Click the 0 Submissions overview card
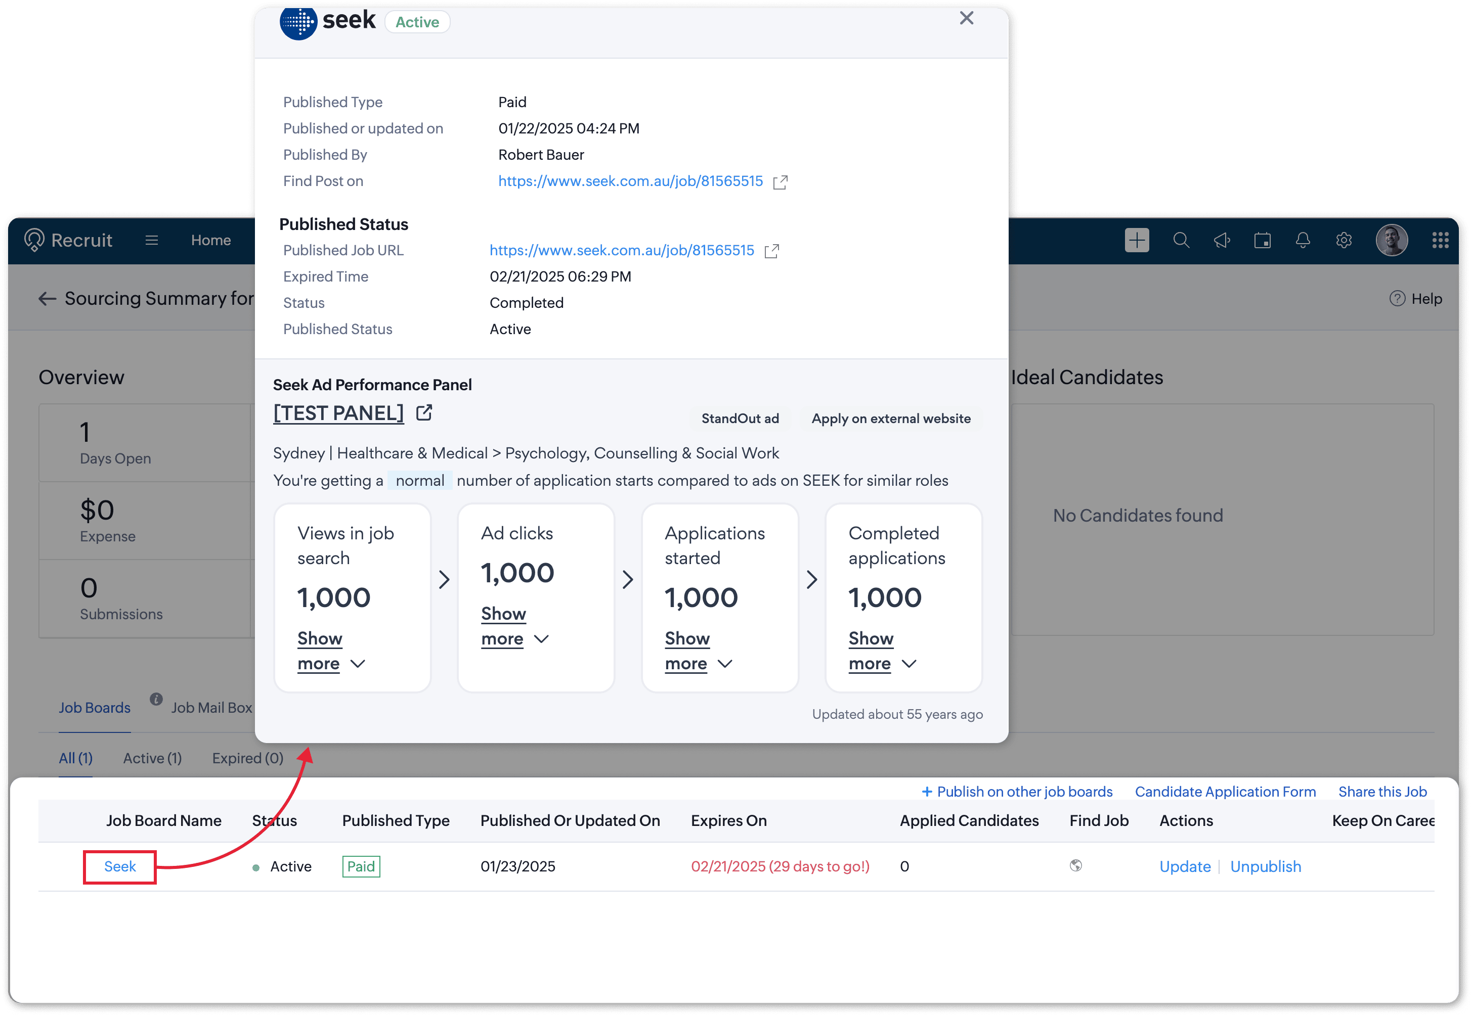Screen dimensions: 1471x1015 146,599
